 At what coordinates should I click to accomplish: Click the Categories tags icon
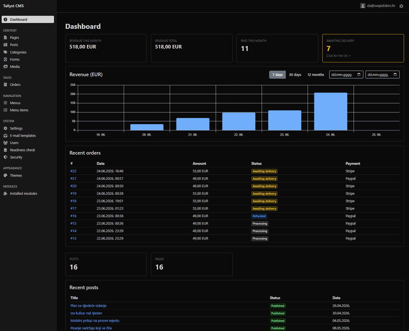[x=5, y=52]
